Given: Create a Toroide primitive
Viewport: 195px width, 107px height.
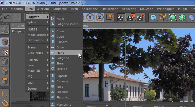Looking at the screenshot, I should pyautogui.click(x=66, y=69).
